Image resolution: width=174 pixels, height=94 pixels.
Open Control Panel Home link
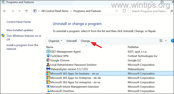coord(19,22)
